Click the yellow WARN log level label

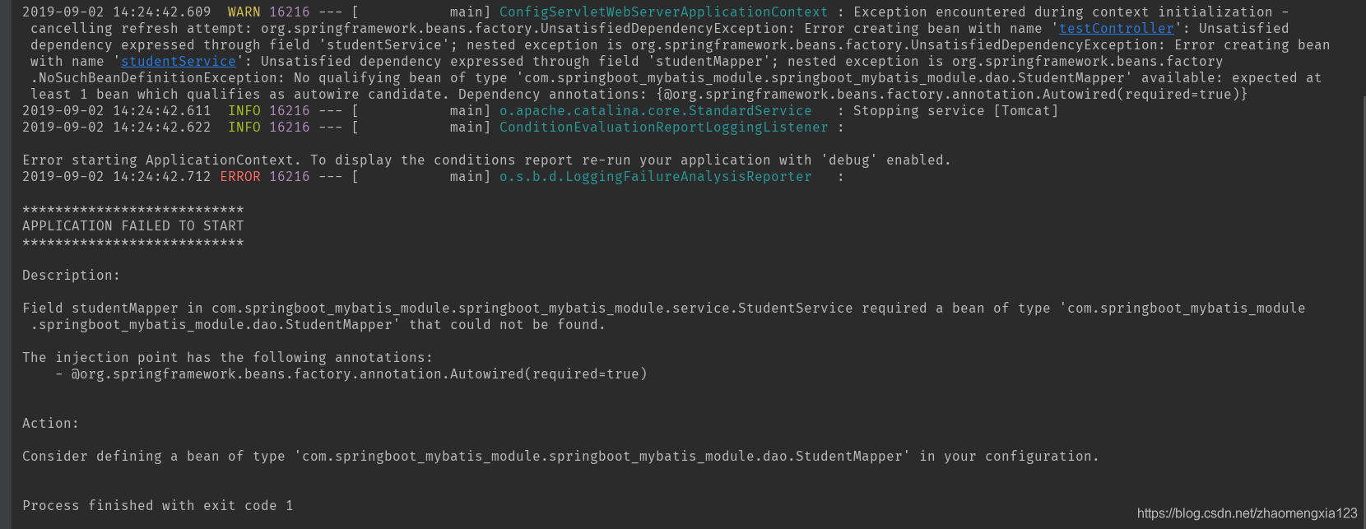pos(244,12)
